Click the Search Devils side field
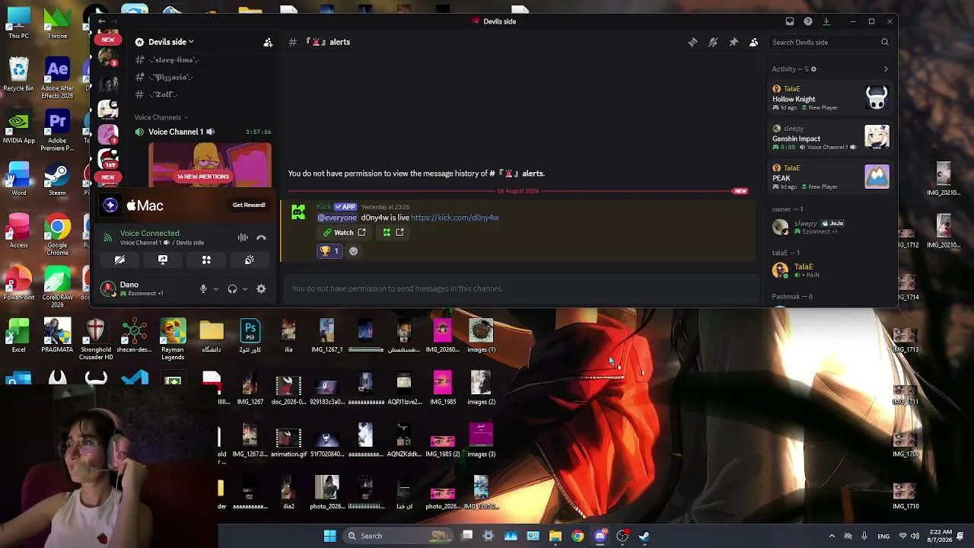Screen dimensions: 974x548 pos(829,43)
